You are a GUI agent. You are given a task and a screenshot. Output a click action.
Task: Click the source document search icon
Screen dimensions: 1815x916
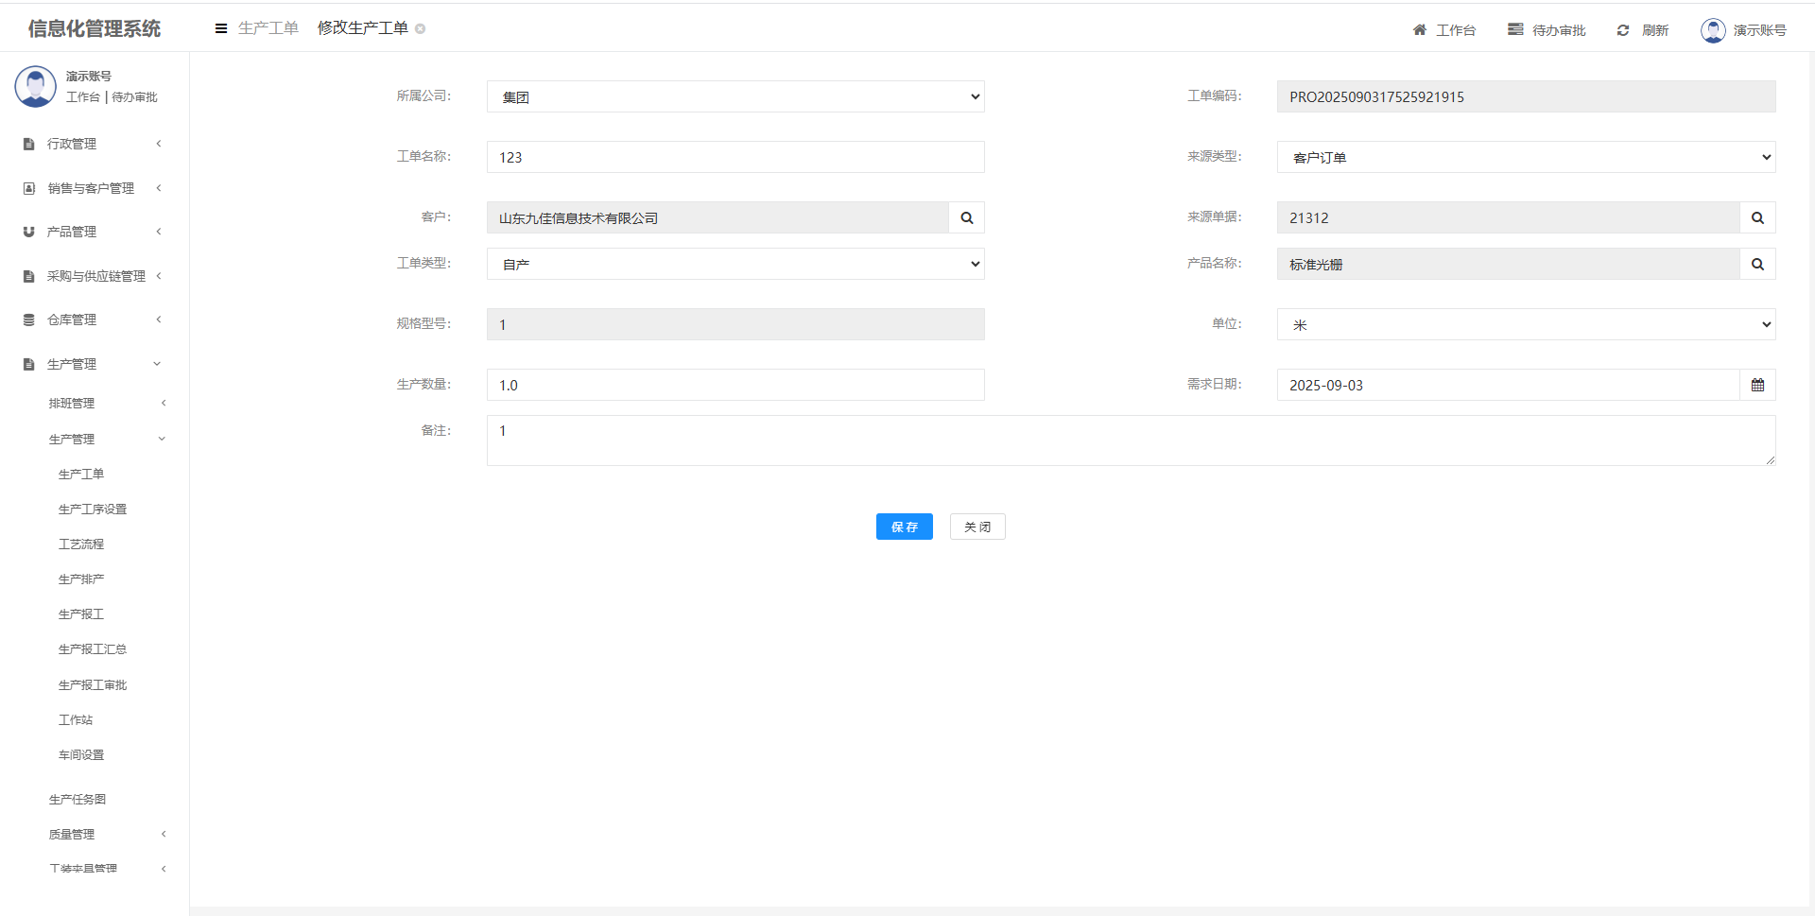tap(1756, 217)
